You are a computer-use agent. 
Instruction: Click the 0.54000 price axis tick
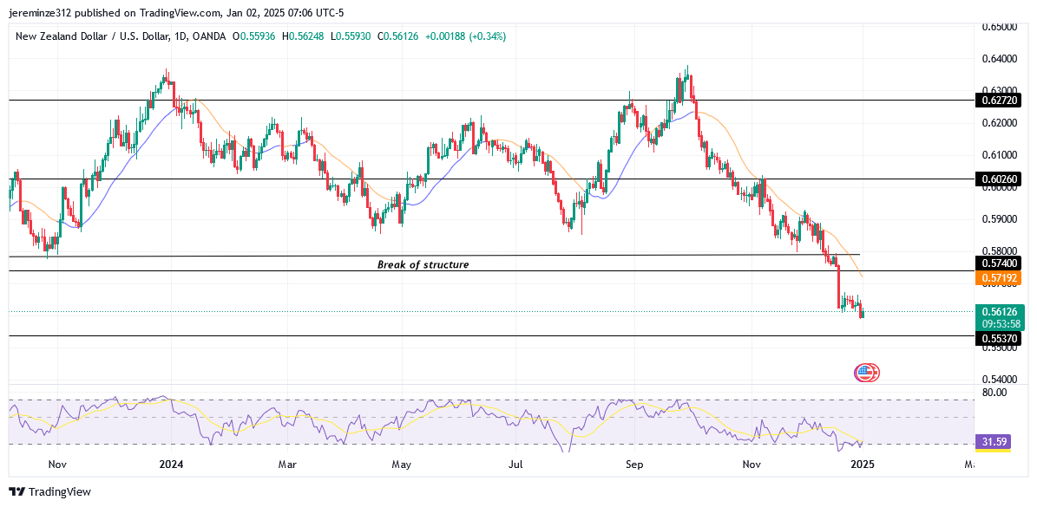(998, 380)
